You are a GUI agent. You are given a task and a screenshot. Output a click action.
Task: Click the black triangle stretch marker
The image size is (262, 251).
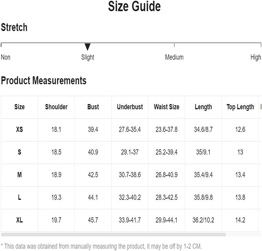pyautogui.click(x=88, y=47)
